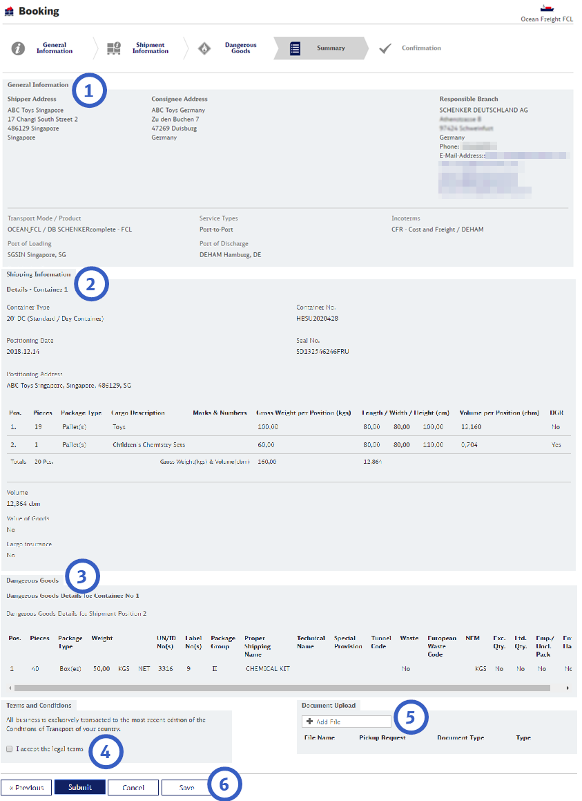Click the General Information info icon

point(18,48)
